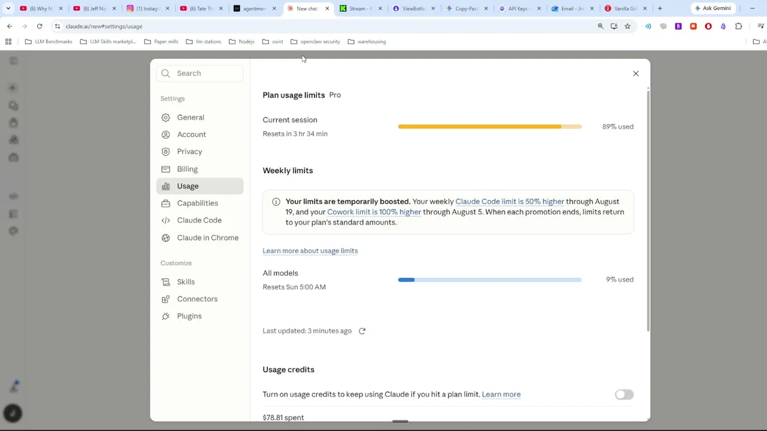This screenshot has height=431, width=767.
Task: Click the magnifier icon in settings search
Action: tap(166, 73)
